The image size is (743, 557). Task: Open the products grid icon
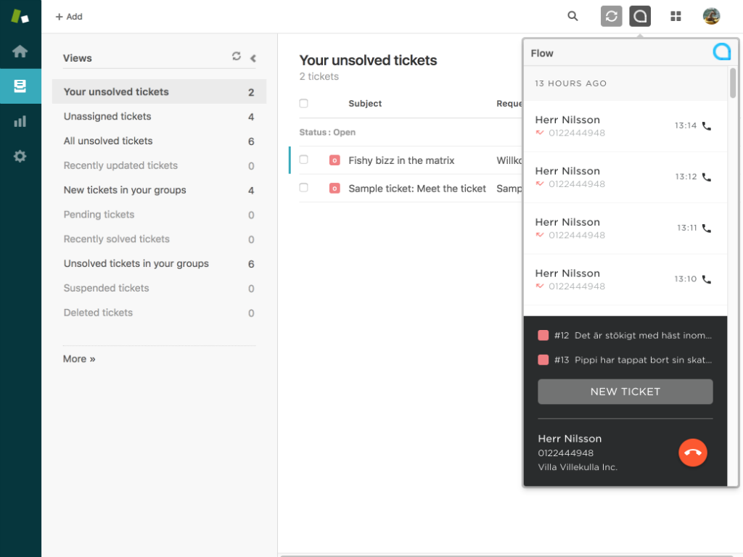(x=676, y=16)
